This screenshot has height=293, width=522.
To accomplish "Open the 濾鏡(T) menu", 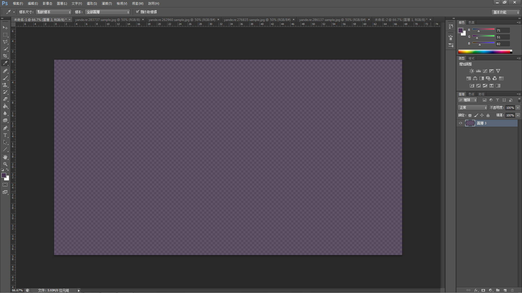I will click(x=107, y=4).
